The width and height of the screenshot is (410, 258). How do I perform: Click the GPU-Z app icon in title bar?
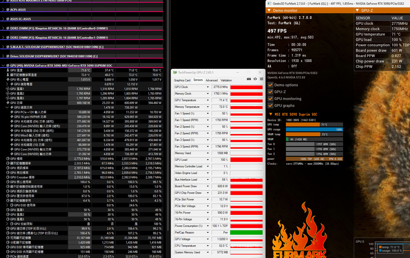[175, 72]
